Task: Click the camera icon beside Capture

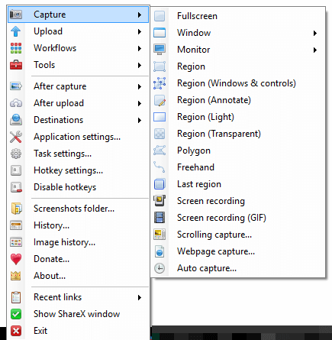Action: coord(16,15)
